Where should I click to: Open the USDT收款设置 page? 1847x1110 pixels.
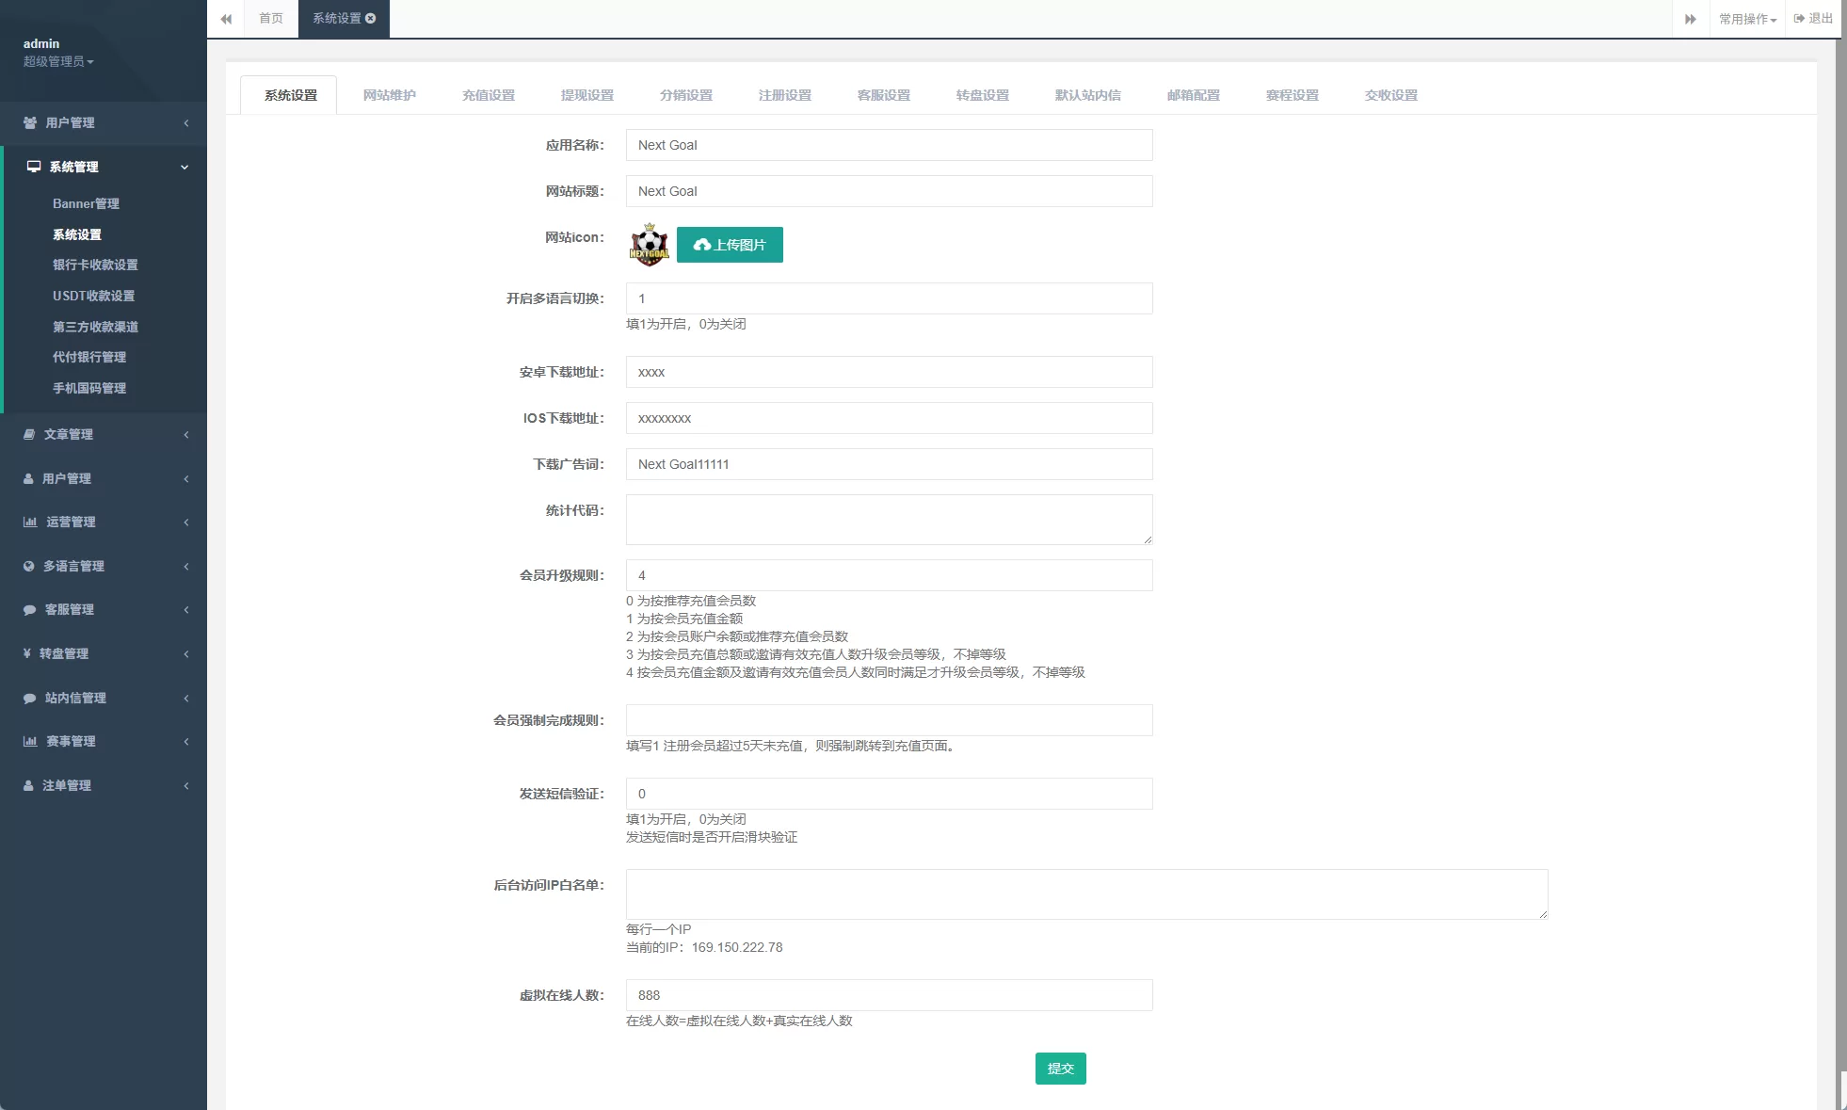coord(93,296)
